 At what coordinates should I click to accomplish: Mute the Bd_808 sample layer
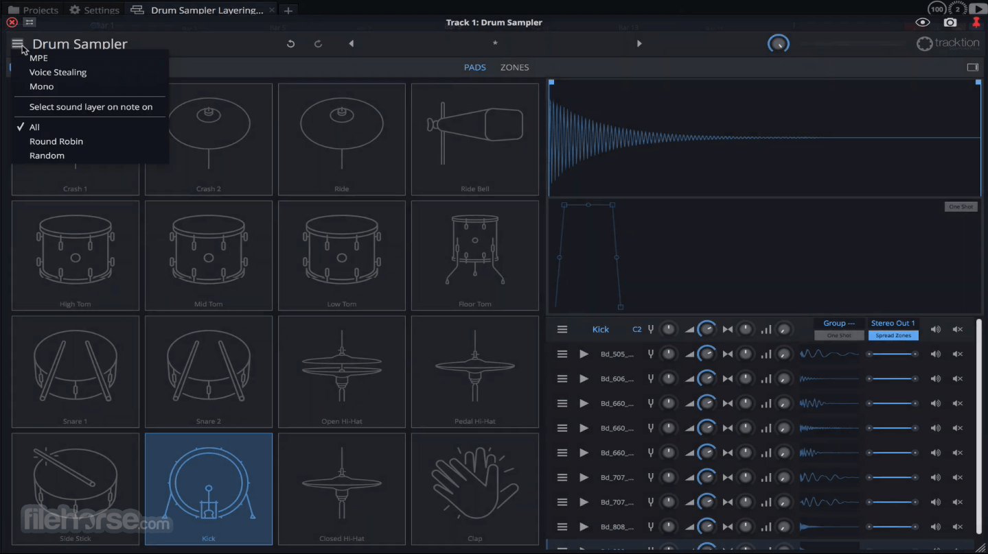click(958, 527)
